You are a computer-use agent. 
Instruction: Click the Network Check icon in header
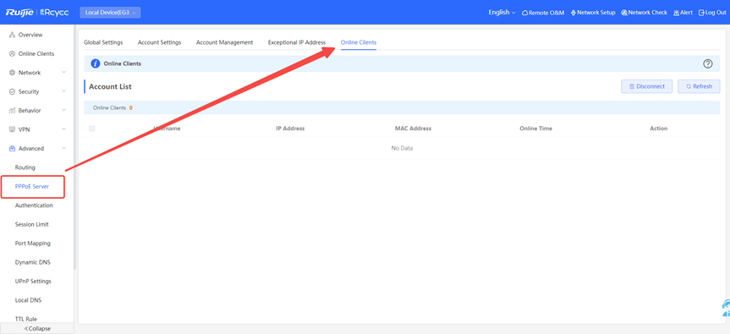(x=624, y=13)
